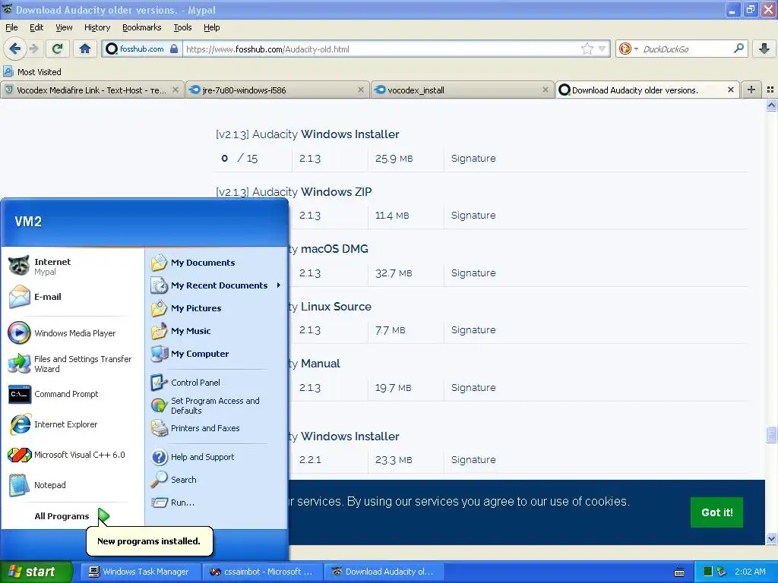Open the Downloads arrow icon in toolbar
Viewport: 778px width, 583px height.
click(764, 49)
